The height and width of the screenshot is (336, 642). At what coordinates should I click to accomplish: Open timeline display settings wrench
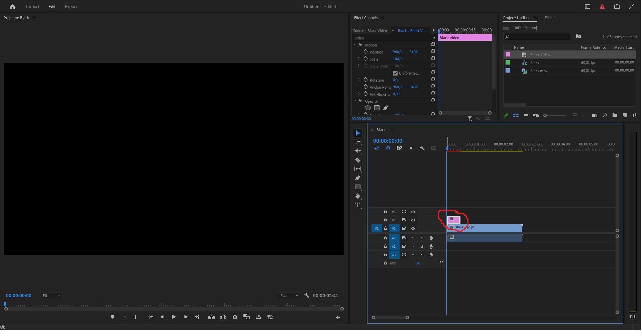pyautogui.click(x=422, y=148)
